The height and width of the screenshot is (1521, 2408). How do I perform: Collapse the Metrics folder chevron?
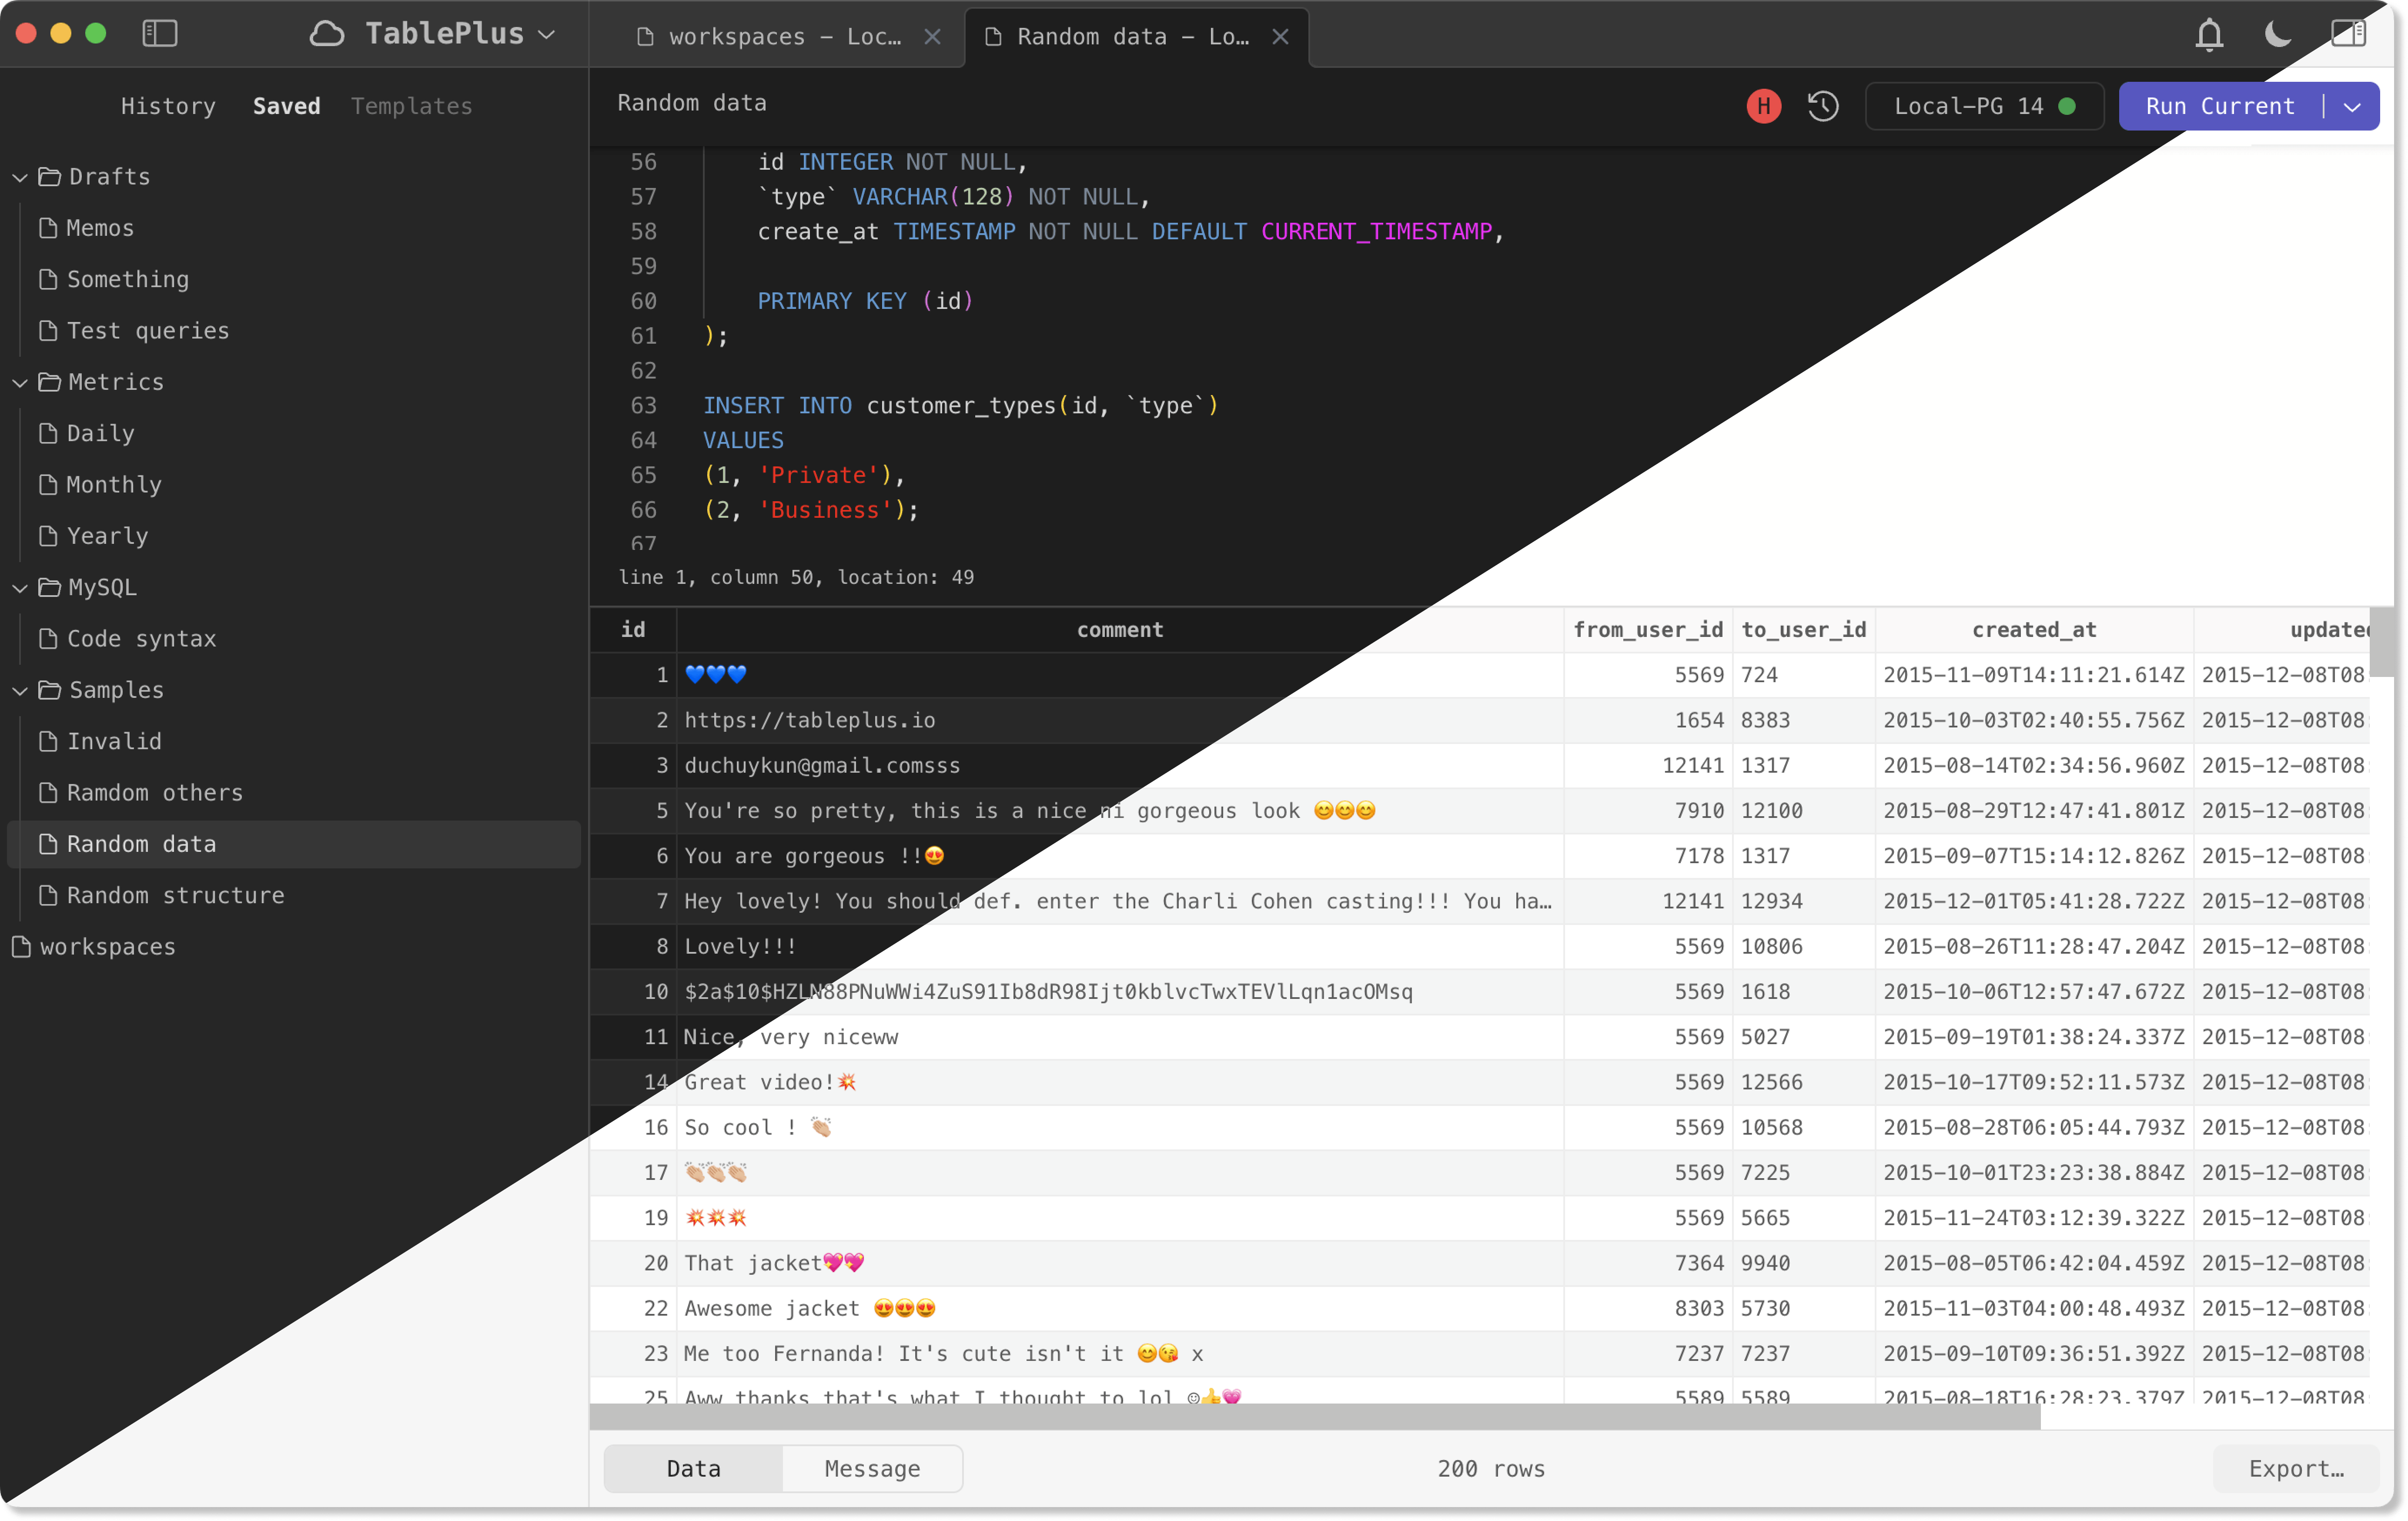pos(20,382)
